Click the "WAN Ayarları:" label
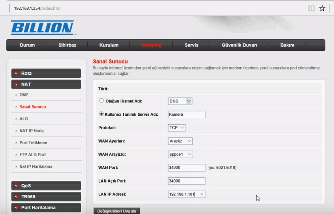Screen dimensions: 334x214 (x=111, y=141)
